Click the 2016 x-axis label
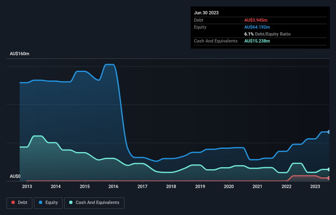The image size is (336, 215). point(113,186)
